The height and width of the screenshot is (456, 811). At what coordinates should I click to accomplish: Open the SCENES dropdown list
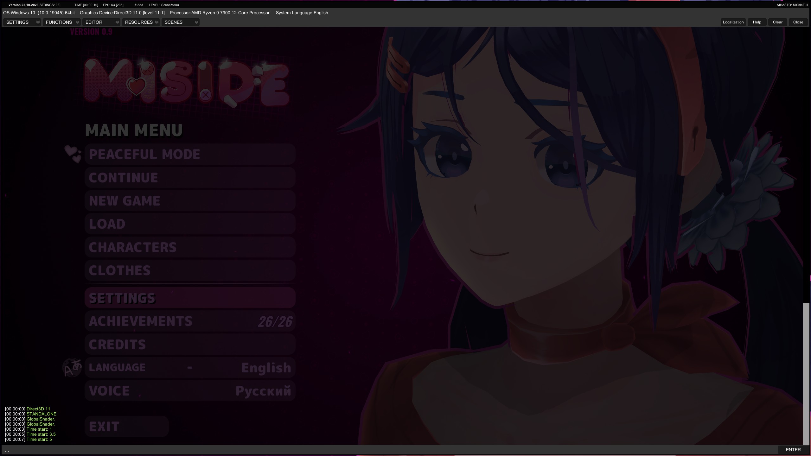pos(180,22)
